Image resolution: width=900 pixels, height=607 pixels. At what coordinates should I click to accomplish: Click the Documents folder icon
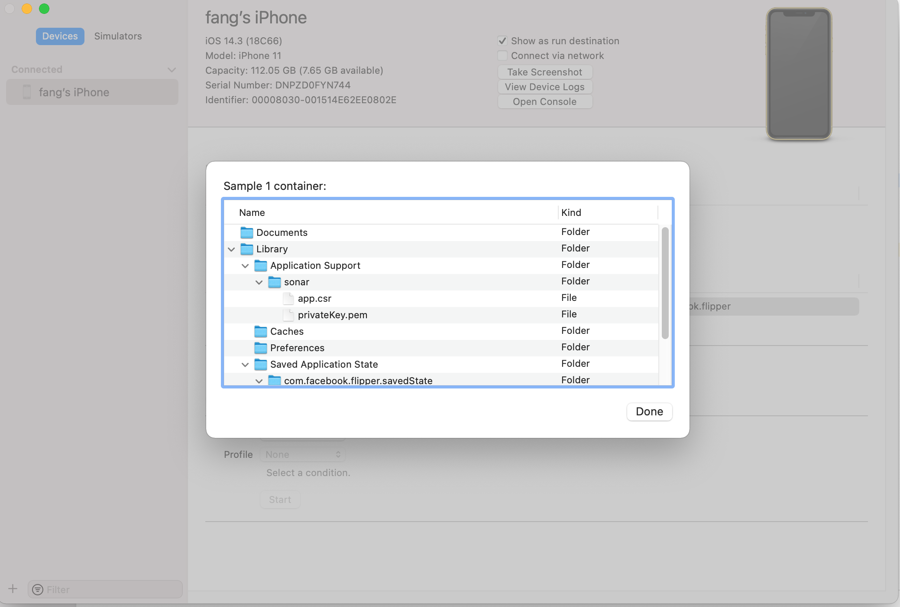coord(246,232)
